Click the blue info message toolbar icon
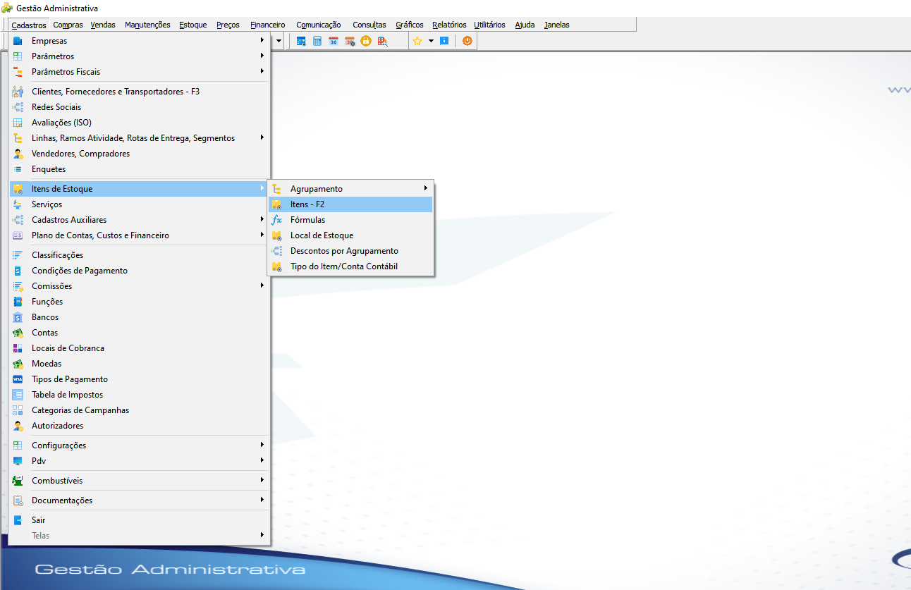Viewport: 911px width, 590px height. point(444,41)
